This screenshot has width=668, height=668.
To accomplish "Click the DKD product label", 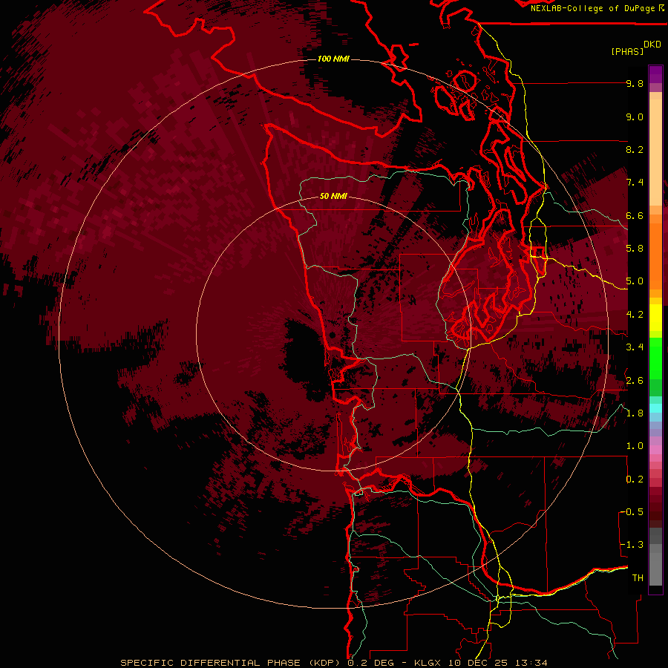I will (x=652, y=45).
